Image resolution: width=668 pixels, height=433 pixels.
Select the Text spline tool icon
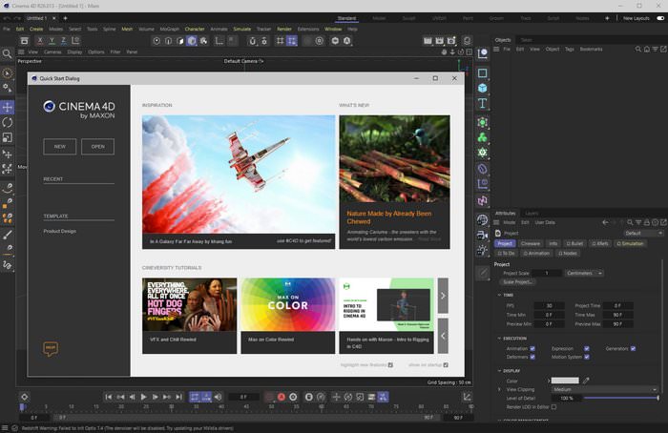point(483,103)
